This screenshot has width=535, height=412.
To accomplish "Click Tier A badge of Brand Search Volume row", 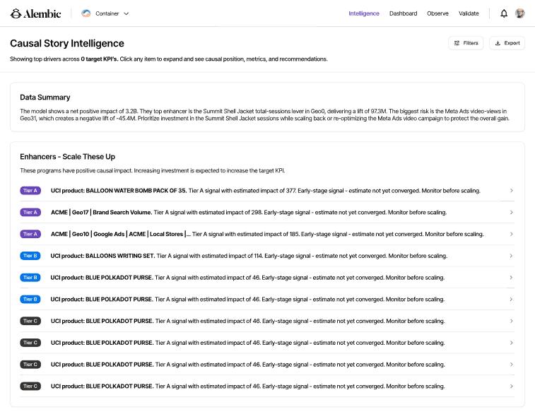I will [30, 212].
